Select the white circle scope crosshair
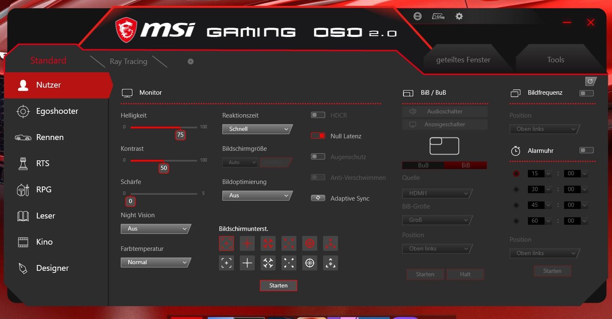 coord(310,263)
